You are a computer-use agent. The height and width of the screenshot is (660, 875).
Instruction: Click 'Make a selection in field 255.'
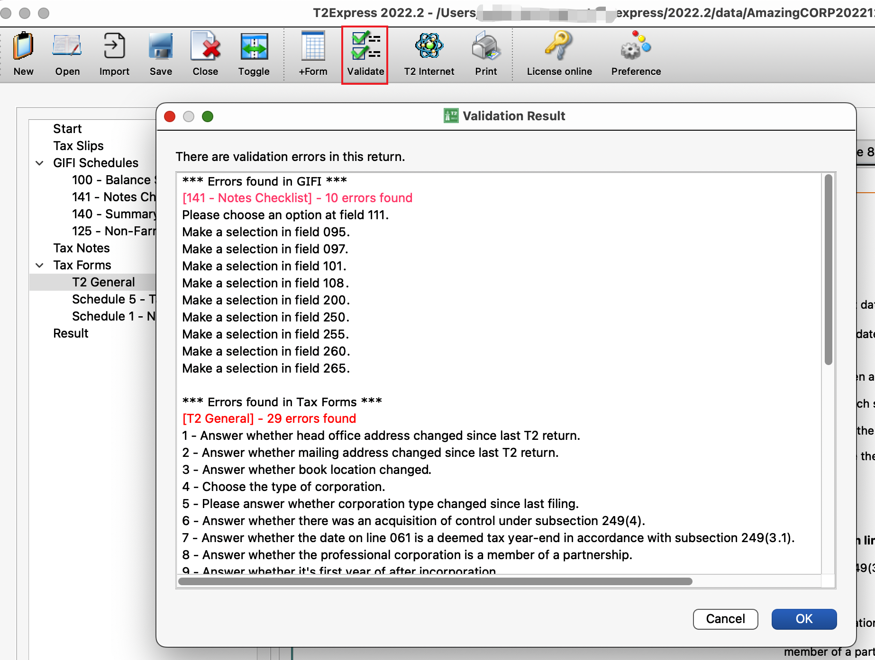pyautogui.click(x=265, y=334)
